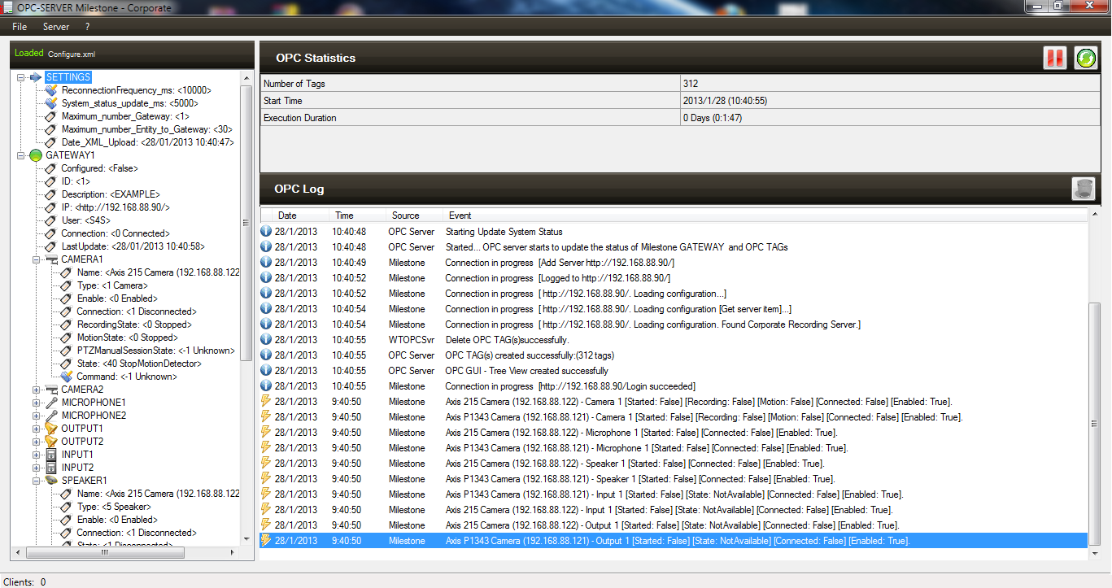Click the tag icon beside System_status_update_ms
Image resolution: width=1112 pixels, height=588 pixels.
(51, 103)
